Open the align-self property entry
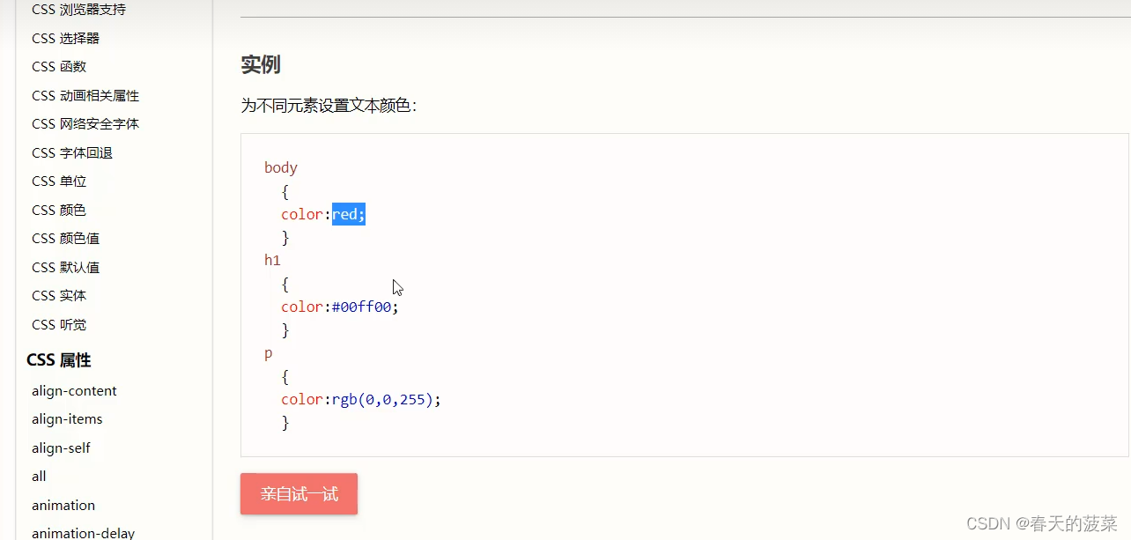 click(61, 448)
